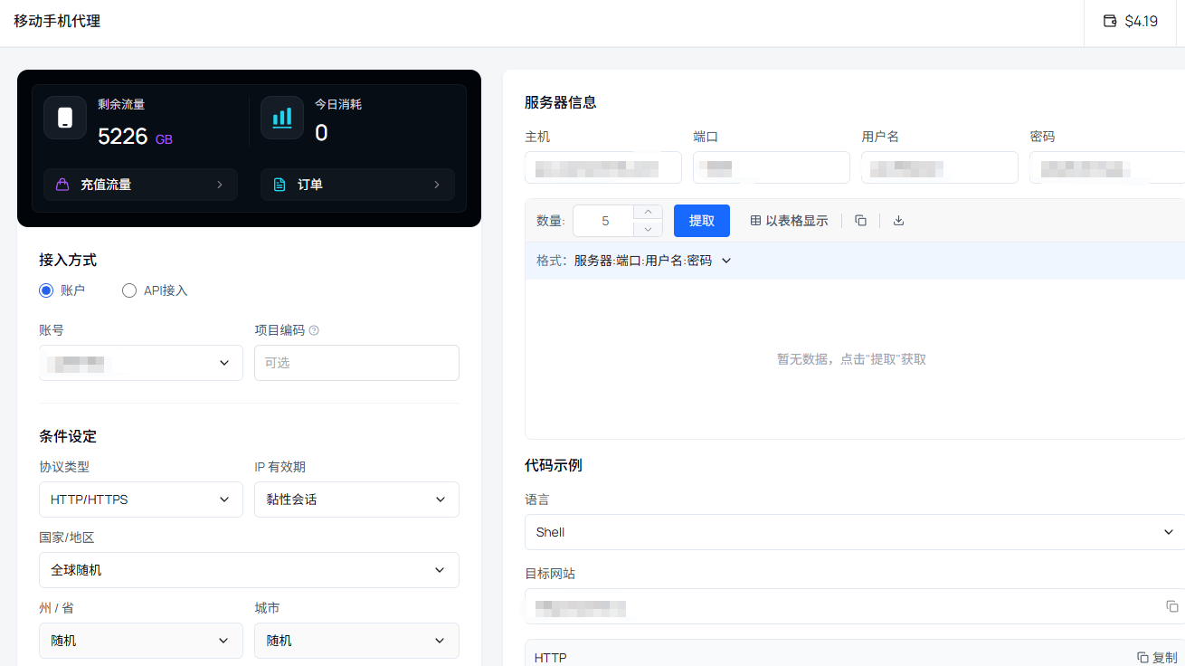Increase quantity with the up stepper arrow
The height and width of the screenshot is (666, 1185).
coord(648,213)
